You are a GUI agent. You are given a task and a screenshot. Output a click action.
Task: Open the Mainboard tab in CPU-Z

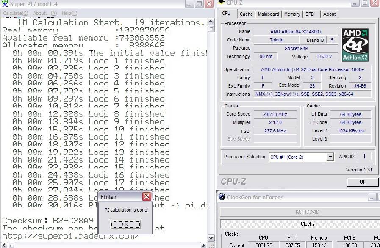coord(268,14)
